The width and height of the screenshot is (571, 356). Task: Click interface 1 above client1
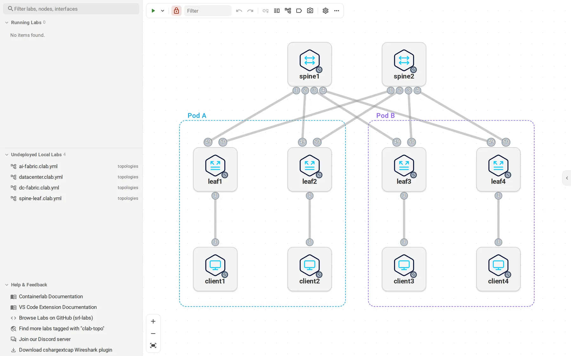coord(215,242)
